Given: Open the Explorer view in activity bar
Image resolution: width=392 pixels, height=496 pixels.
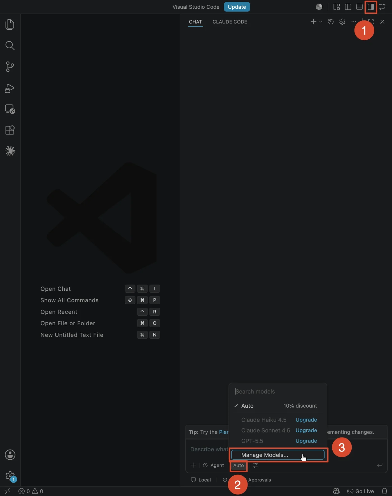Looking at the screenshot, I should [x=10, y=25].
